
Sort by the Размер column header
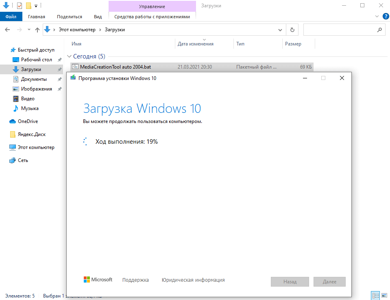pos(293,44)
